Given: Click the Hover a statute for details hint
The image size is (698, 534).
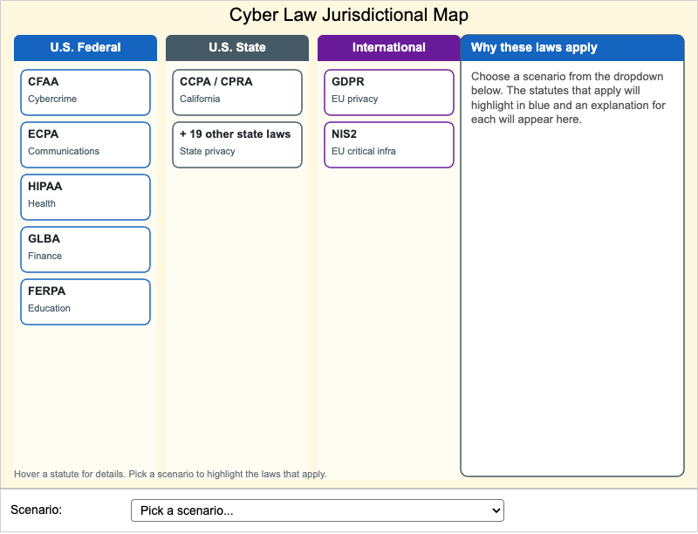Looking at the screenshot, I should (x=170, y=474).
